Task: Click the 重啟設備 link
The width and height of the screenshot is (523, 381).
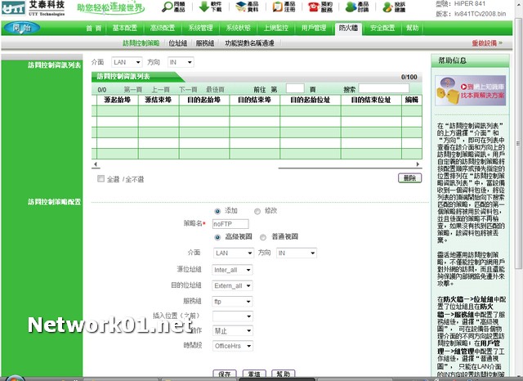Action: [x=486, y=42]
